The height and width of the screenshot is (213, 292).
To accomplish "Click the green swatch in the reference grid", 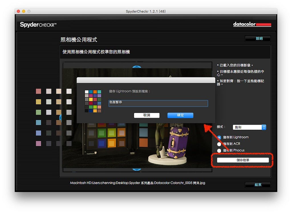I will click(38, 112).
